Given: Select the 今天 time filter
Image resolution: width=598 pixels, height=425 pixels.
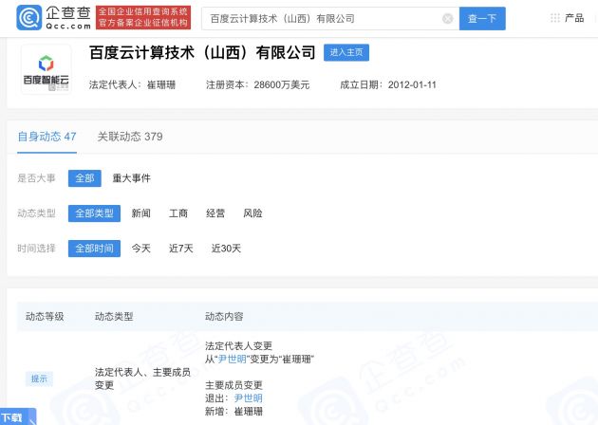Looking at the screenshot, I should coord(140,249).
